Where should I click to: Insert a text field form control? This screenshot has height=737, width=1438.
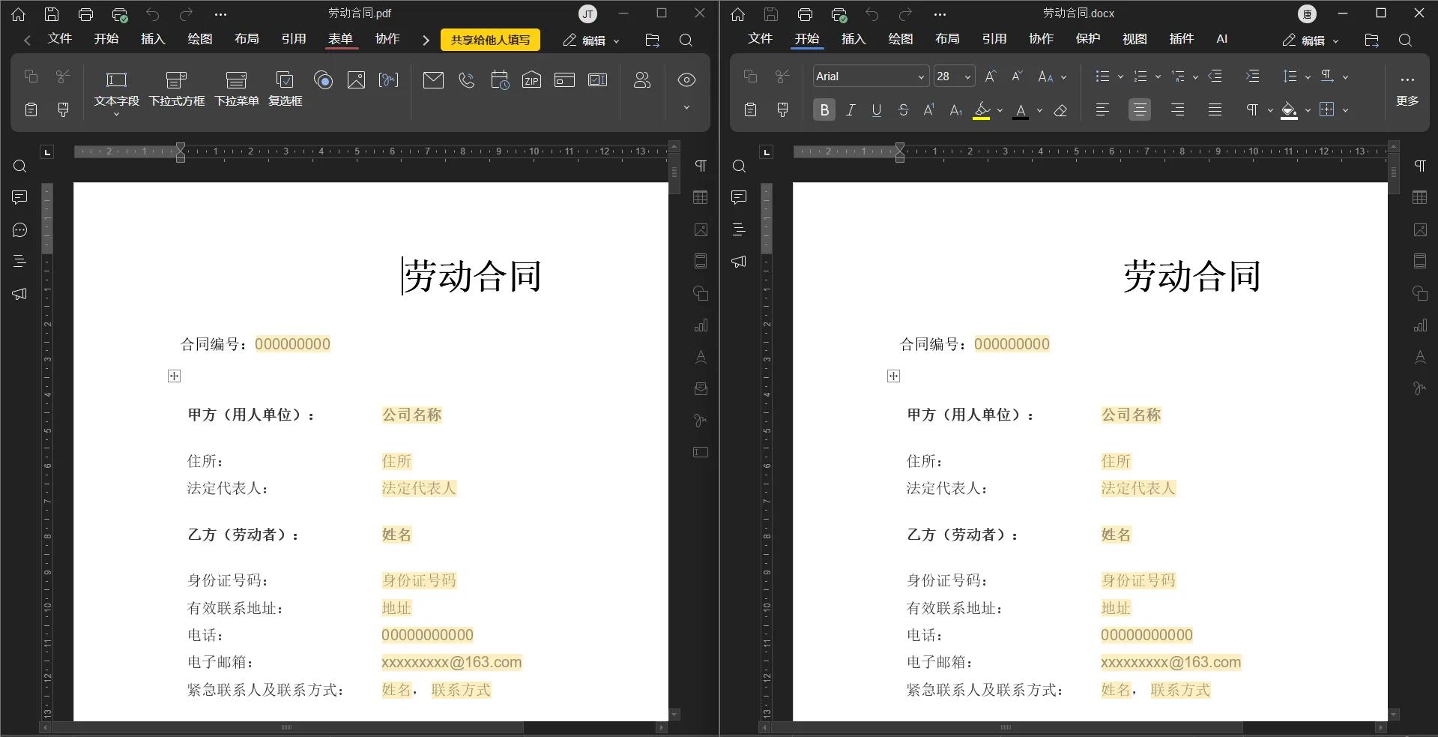(x=116, y=88)
